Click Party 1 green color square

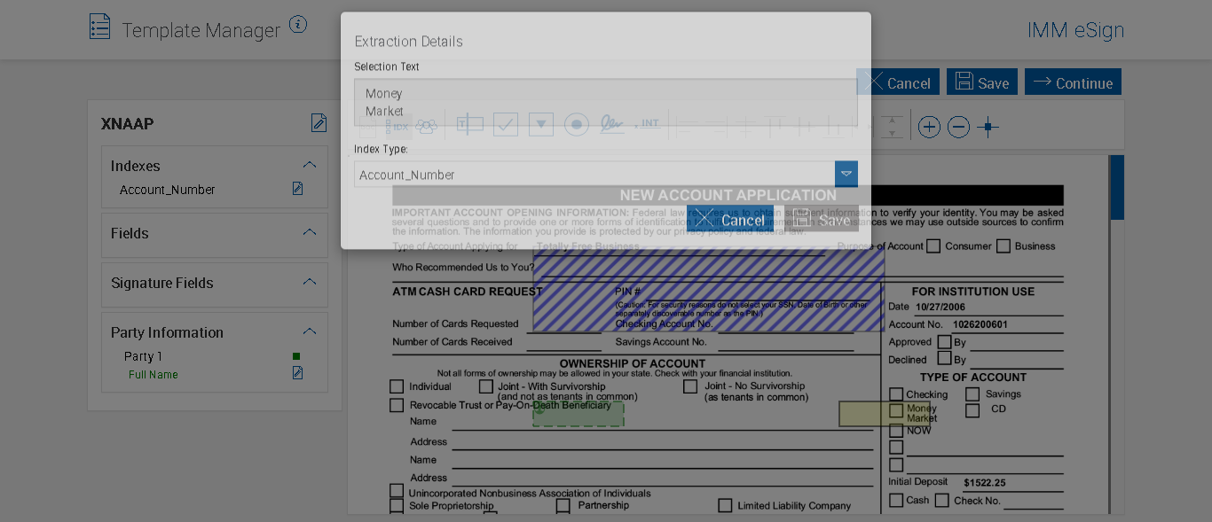[x=296, y=356]
